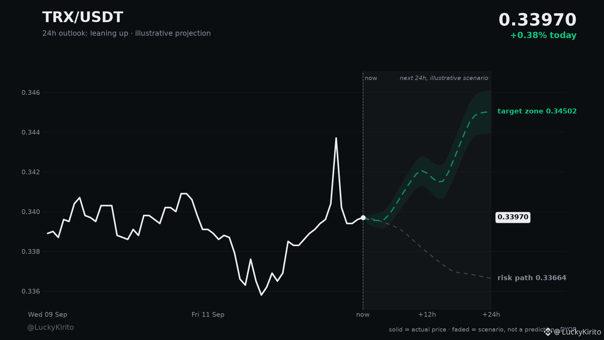Click the Binance logo icon near LuckyKirito

(548, 332)
